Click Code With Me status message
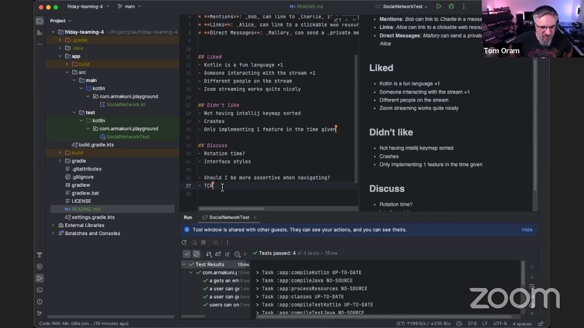Screen dimensions: 584x328 (x=84, y=323)
